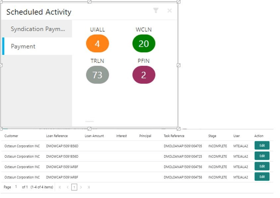Viewport: 280px width, 198px height.
Task: Edit task DMOLOANAP15091004756
Action: pyautogui.click(x=262, y=166)
